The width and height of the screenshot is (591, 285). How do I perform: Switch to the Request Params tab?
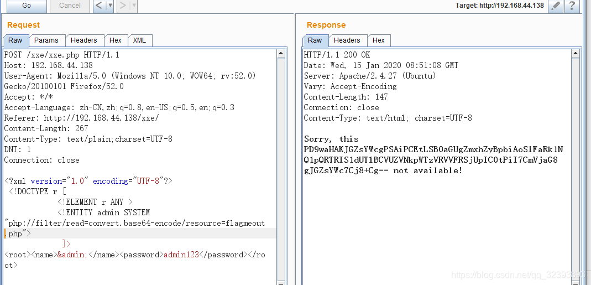[x=46, y=40]
